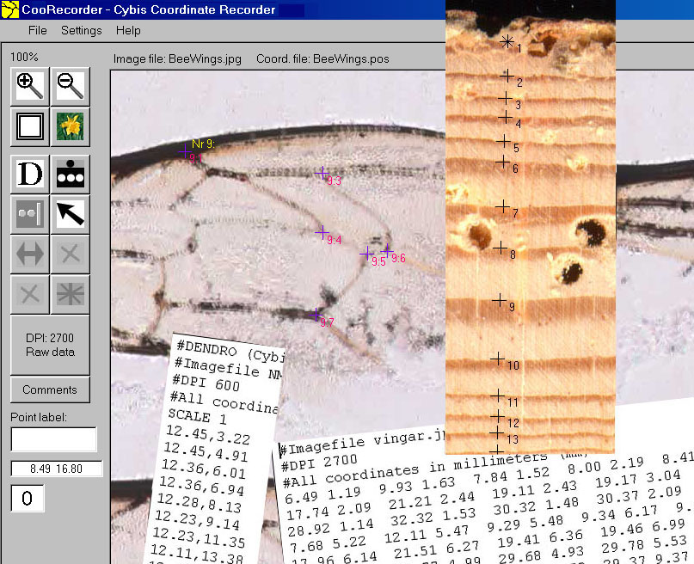694x564 pixels.
Task: Click the yellow daffodil flower icon
Action: coord(70,126)
